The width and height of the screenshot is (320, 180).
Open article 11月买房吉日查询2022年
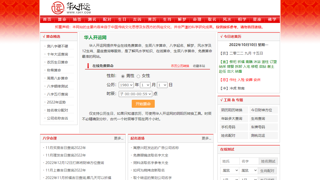[x=66, y=148]
